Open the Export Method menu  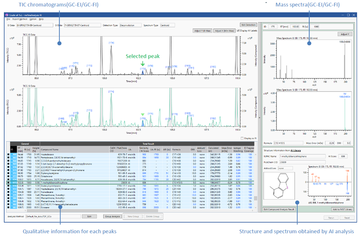point(20,19)
